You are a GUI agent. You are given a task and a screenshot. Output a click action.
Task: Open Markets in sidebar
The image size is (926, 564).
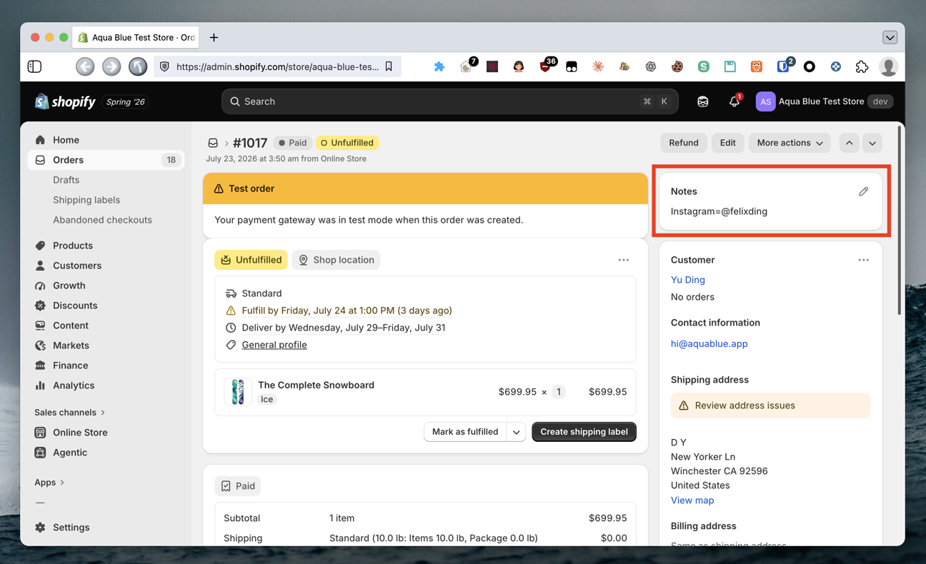tap(106, 346)
